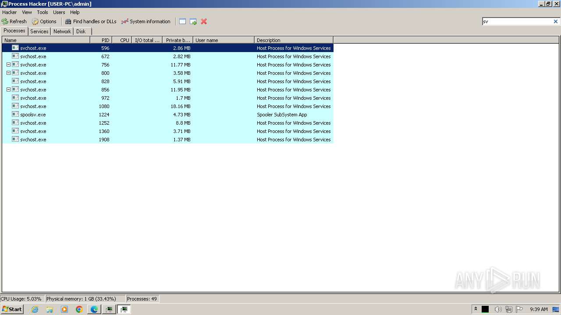Select svchost.exe with PID 972

168,98
